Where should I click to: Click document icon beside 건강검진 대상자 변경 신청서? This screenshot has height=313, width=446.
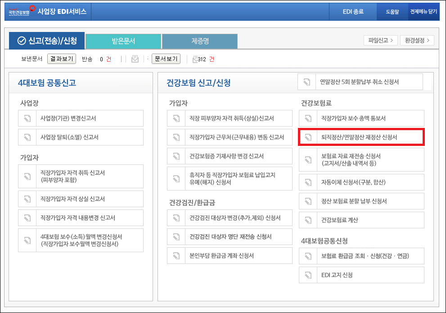point(176,218)
